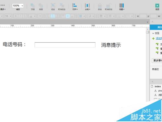Viewport: 162px width, 122px height.
Task: Open the shadow dropdown arrow
Action: click(x=93, y=16)
